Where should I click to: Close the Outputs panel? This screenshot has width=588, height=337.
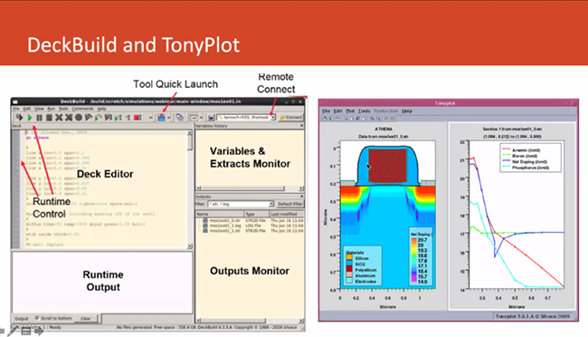pos(301,197)
